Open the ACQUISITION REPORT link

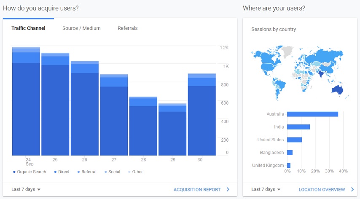click(197, 190)
